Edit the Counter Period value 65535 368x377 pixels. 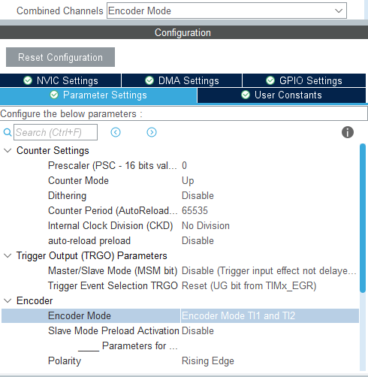(195, 210)
